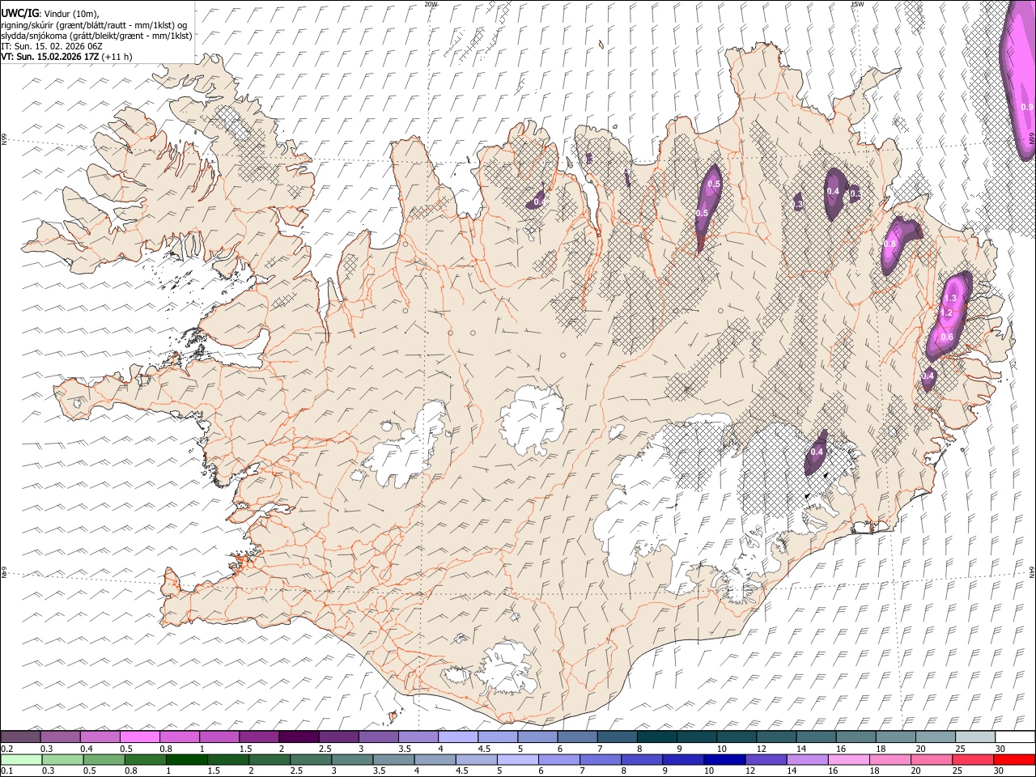Image resolution: width=1036 pixels, height=777 pixels.
Task: Click the valid time 'VT: Sun. 15.02.2026 17Z (+11 h)'
Action: [66, 57]
